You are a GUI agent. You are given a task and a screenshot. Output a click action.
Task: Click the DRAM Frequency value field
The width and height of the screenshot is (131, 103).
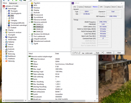click(103, 22)
